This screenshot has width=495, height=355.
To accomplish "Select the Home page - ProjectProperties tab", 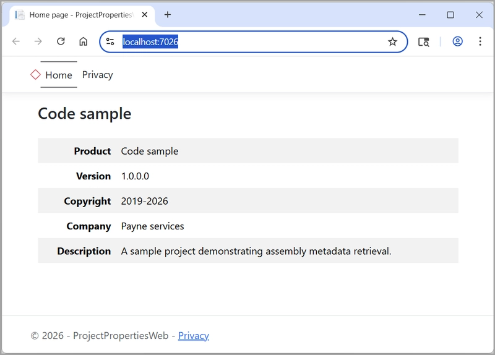I will tap(82, 15).
